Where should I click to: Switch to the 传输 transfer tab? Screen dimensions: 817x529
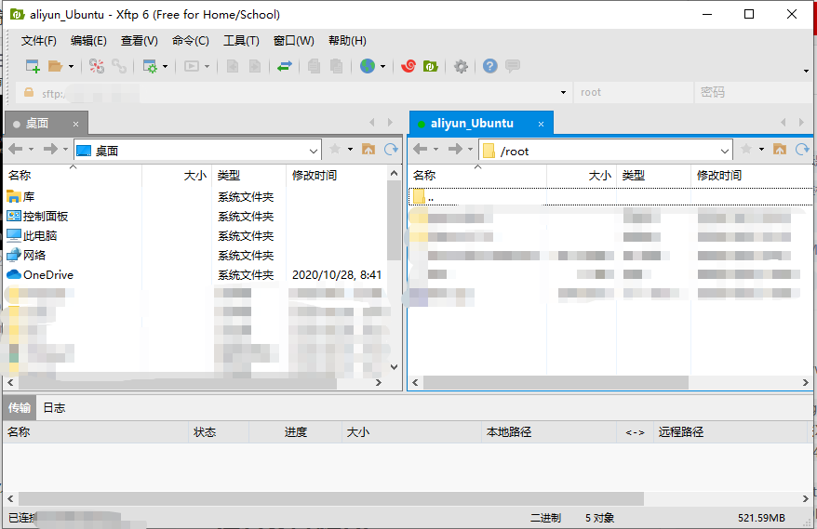pyautogui.click(x=20, y=408)
